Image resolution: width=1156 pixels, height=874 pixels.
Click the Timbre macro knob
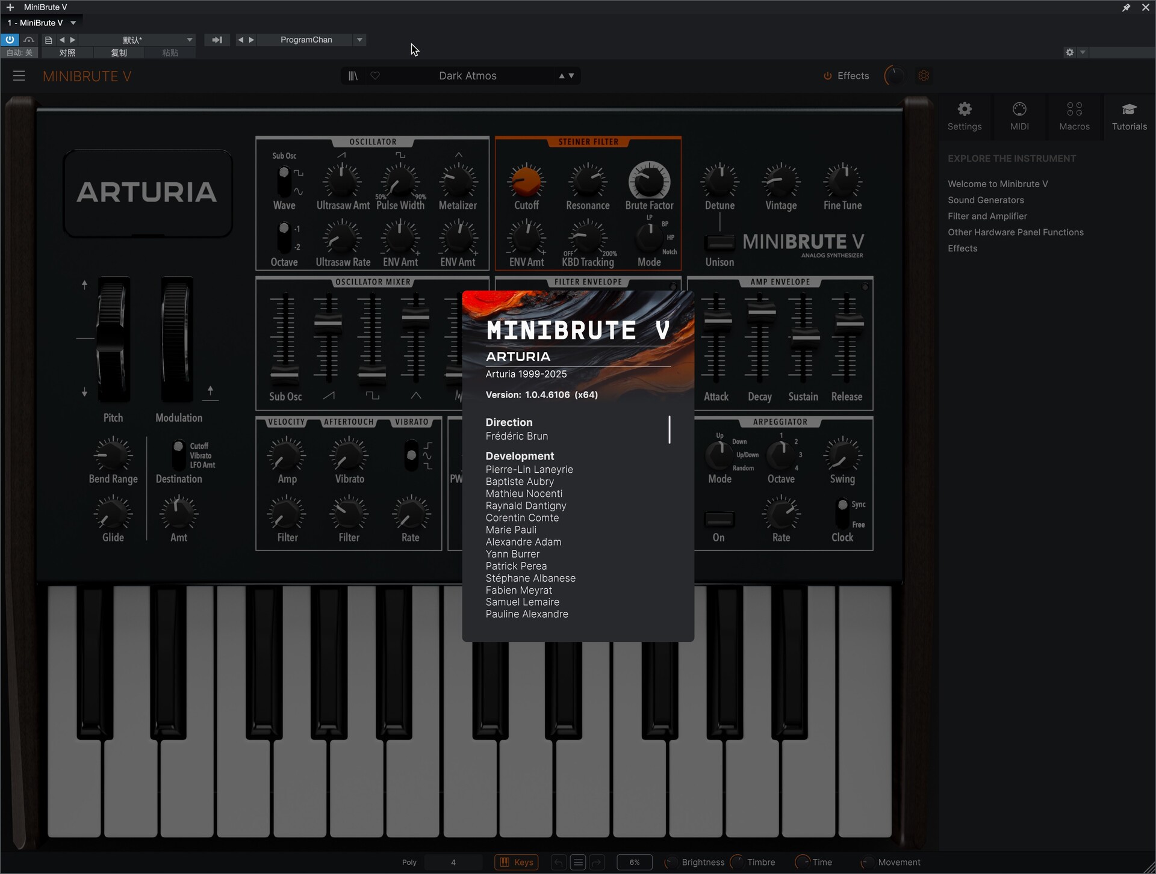click(736, 863)
